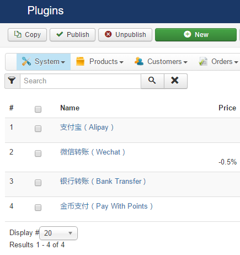240x255 pixels.
Task: Open the Orders dropdown menu
Action: [218, 62]
